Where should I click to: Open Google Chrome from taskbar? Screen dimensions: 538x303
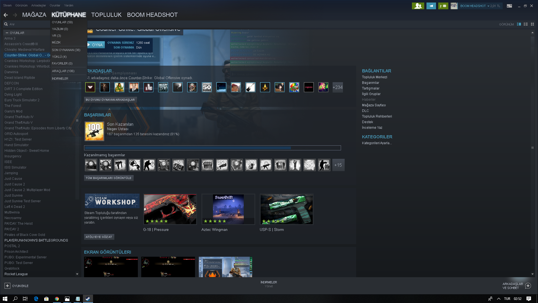tap(57, 299)
